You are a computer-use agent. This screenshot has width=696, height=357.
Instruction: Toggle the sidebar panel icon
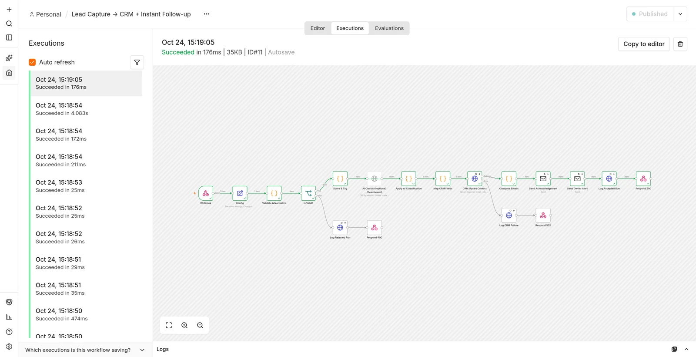click(x=9, y=37)
